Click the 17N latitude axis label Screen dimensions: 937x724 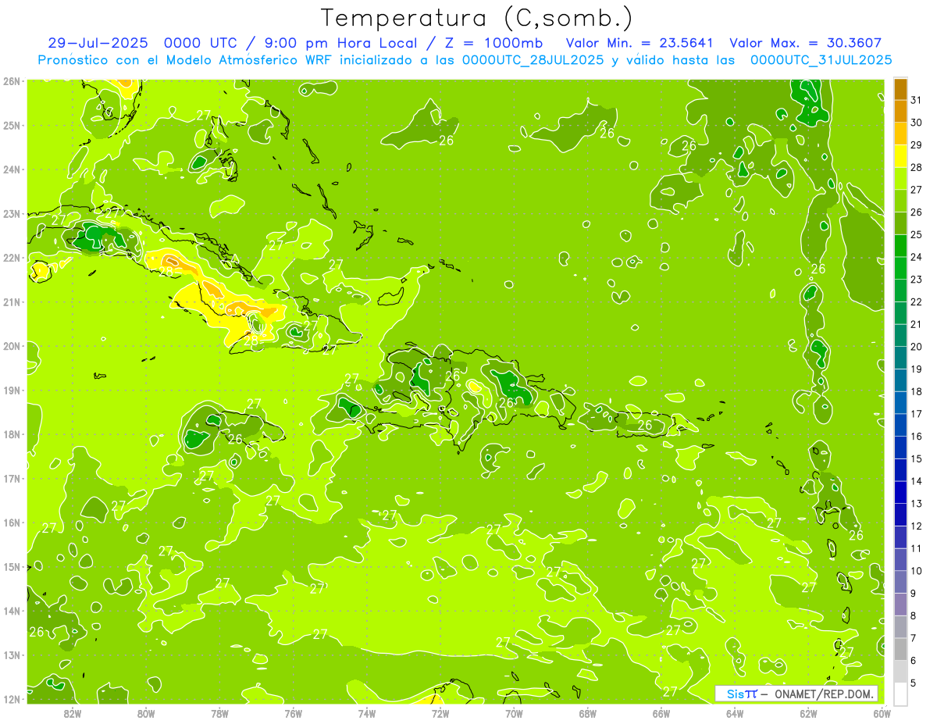tap(12, 478)
